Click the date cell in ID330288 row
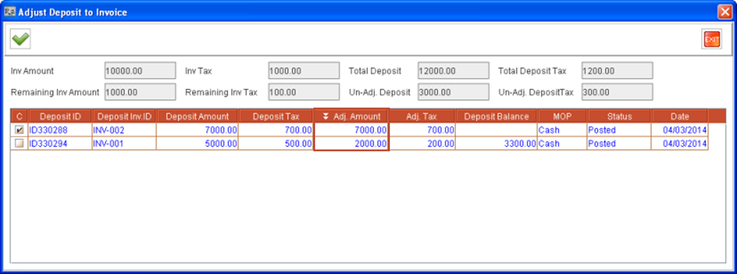Screen dimensions: 737x274 680,130
